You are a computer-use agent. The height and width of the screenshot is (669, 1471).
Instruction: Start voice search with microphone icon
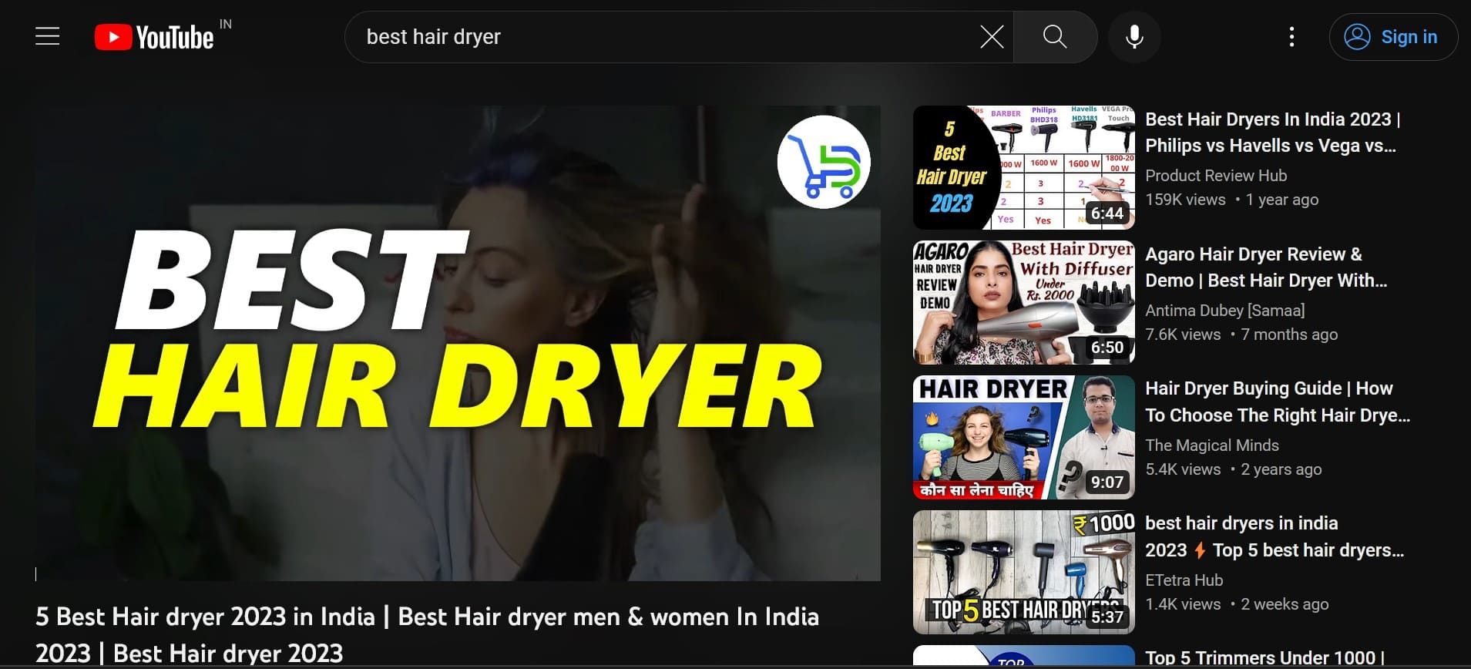[1134, 36]
